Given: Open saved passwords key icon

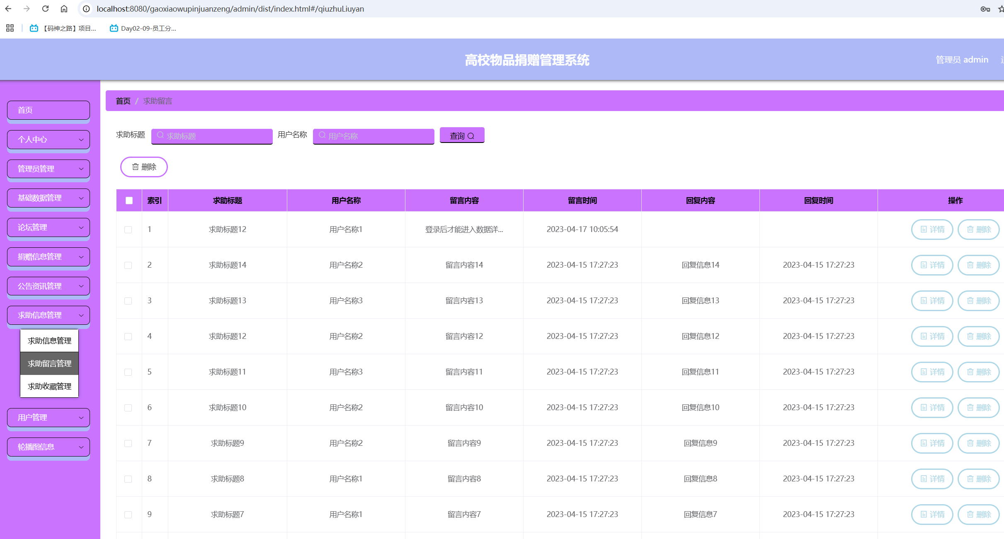Looking at the screenshot, I should [x=985, y=9].
